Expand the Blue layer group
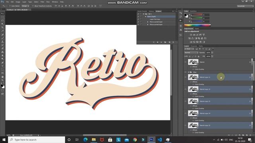 188,72
